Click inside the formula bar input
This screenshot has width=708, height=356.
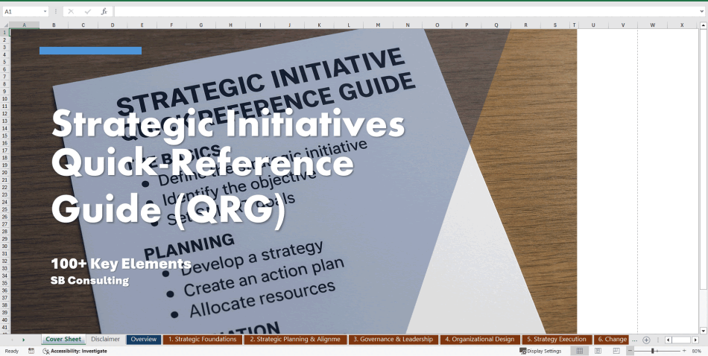405,12
